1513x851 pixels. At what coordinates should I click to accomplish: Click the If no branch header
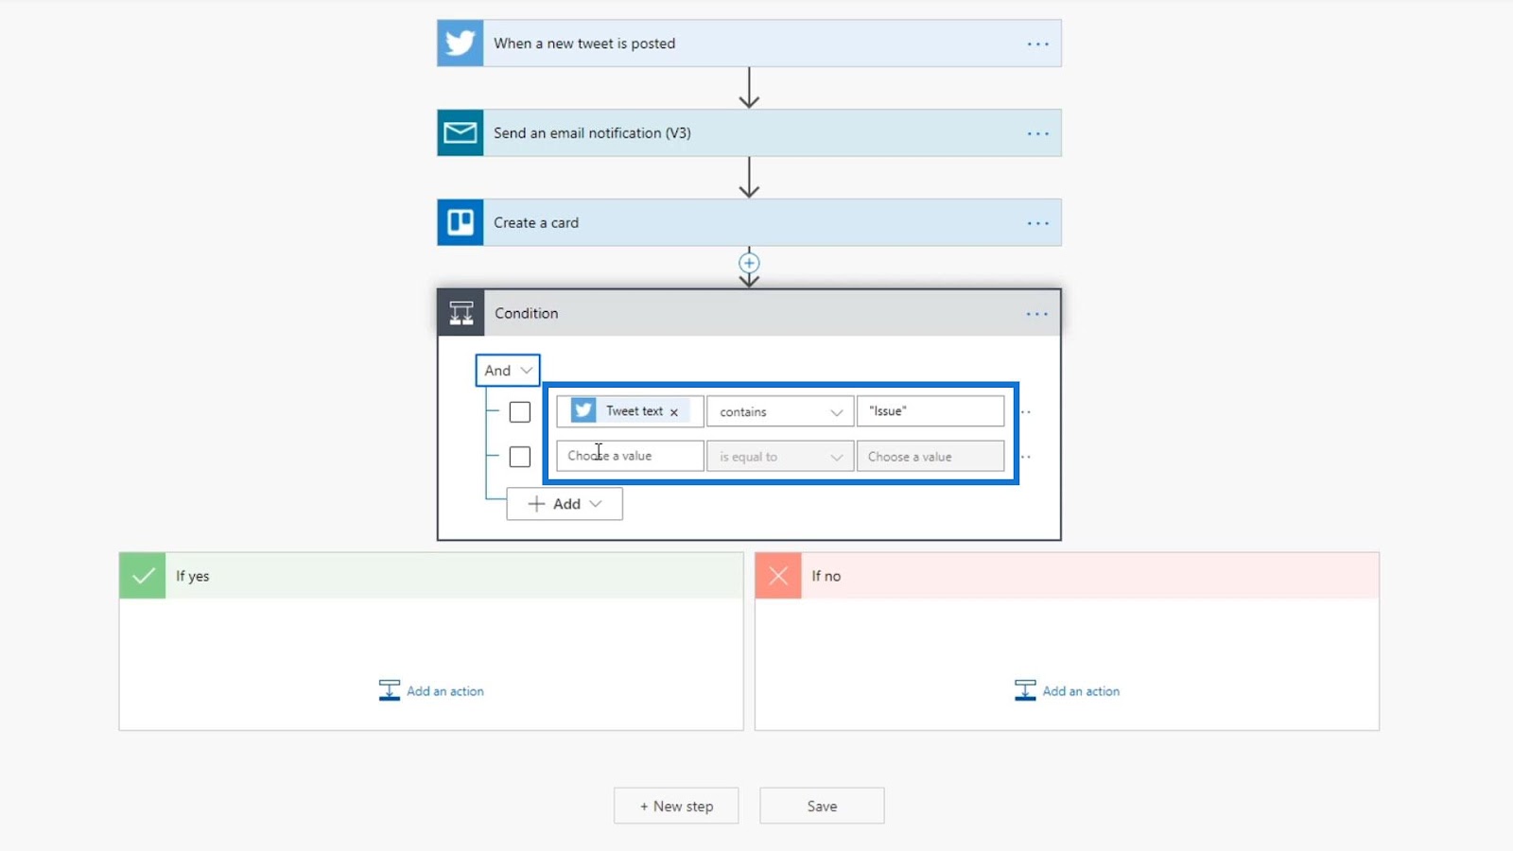[x=1067, y=576]
